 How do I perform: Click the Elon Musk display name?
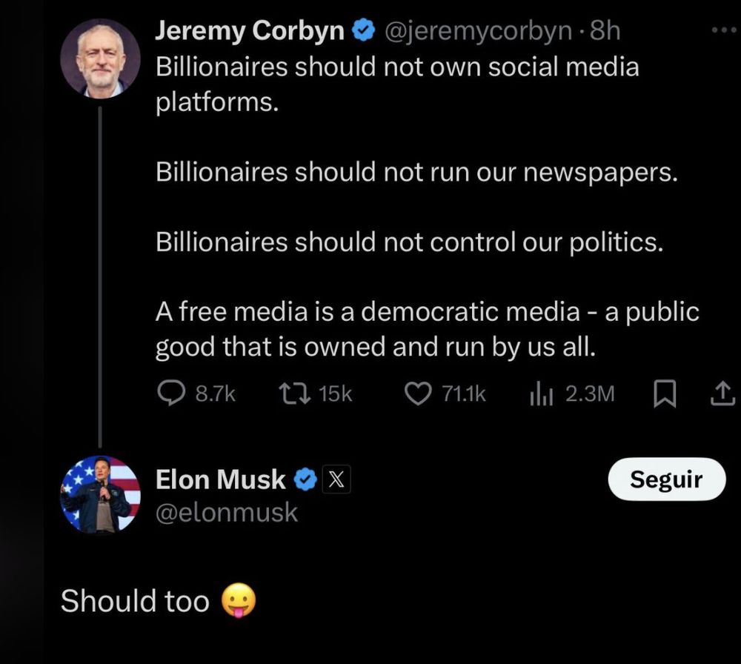click(x=220, y=479)
